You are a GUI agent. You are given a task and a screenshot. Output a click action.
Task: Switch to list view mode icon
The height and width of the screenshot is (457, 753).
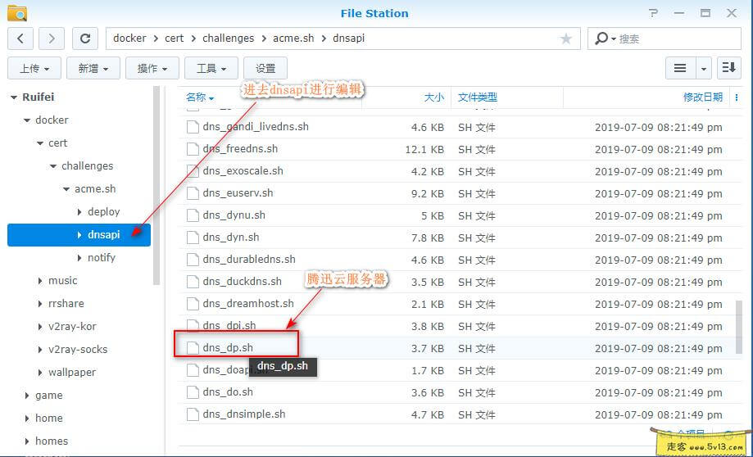point(680,69)
